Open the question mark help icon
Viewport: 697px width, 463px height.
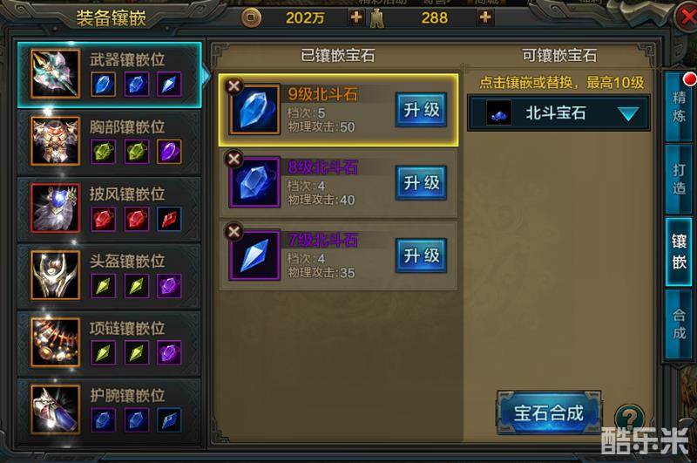tap(629, 418)
